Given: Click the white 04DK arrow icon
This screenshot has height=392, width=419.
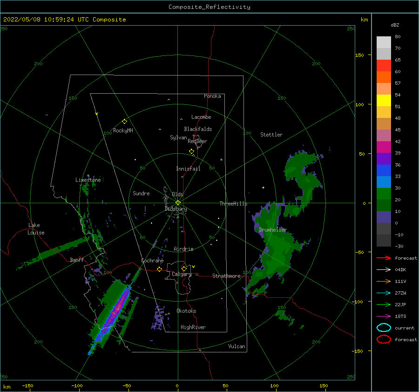Looking at the screenshot, I should click(x=384, y=269).
